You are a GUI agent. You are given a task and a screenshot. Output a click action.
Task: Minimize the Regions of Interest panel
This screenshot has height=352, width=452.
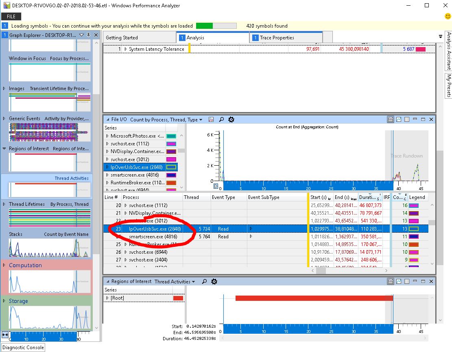pyautogui.click(x=415, y=281)
